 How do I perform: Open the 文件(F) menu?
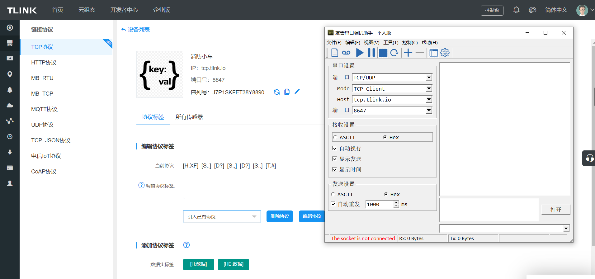334,42
